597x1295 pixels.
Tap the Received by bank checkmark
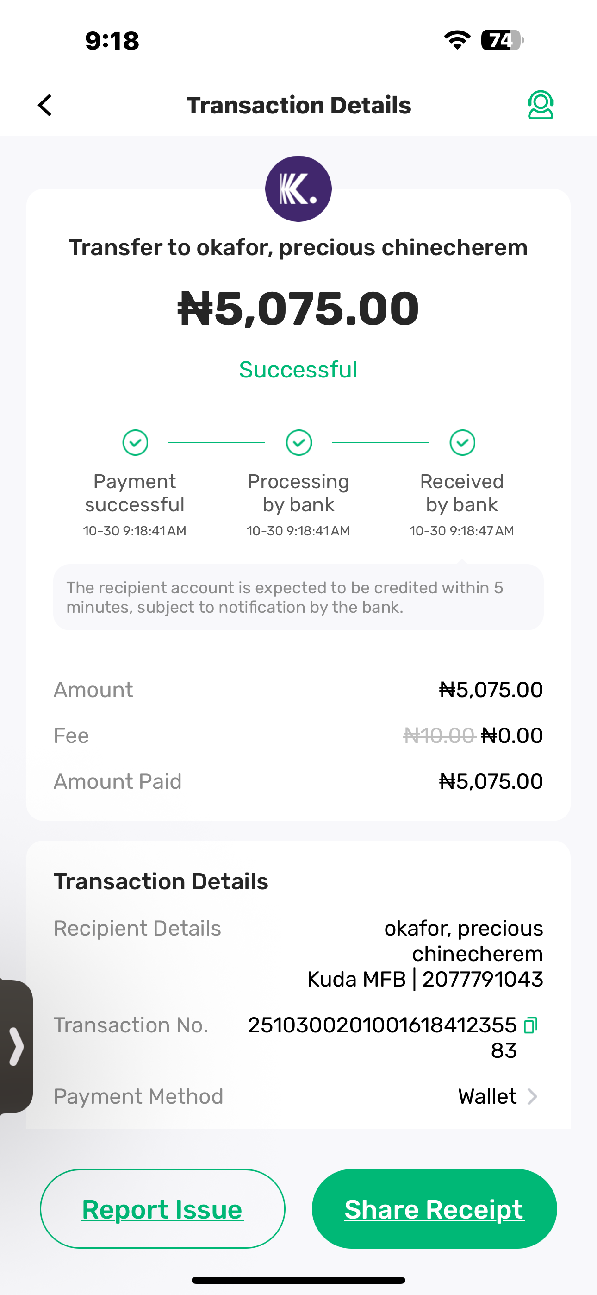462,442
